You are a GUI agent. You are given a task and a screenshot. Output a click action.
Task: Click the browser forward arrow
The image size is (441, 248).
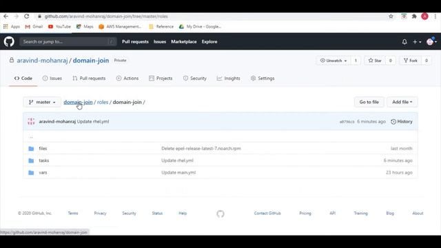(x=16, y=17)
